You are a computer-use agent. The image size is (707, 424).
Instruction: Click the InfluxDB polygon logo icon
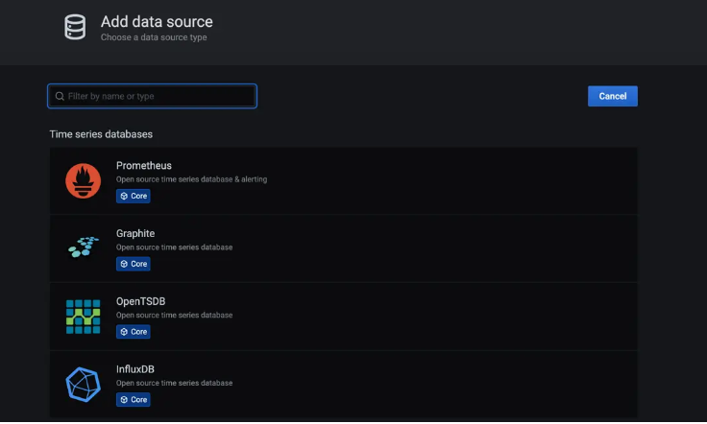click(83, 385)
